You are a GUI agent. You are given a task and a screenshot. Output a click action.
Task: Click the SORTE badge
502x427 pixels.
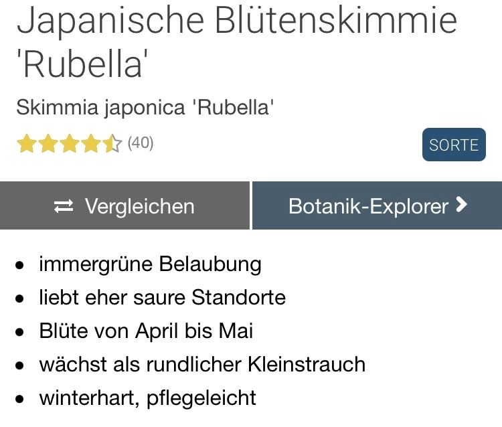[454, 145]
